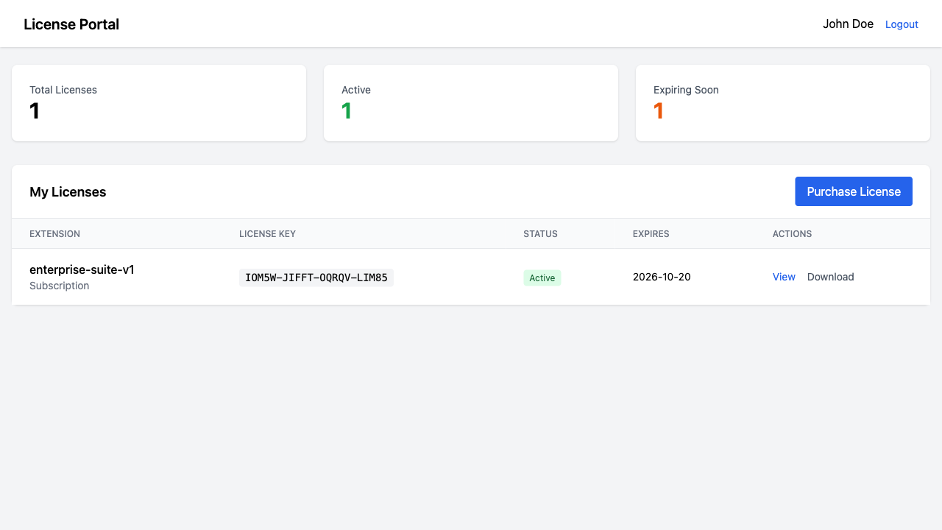Select the Total Licenses summary card

(159, 102)
